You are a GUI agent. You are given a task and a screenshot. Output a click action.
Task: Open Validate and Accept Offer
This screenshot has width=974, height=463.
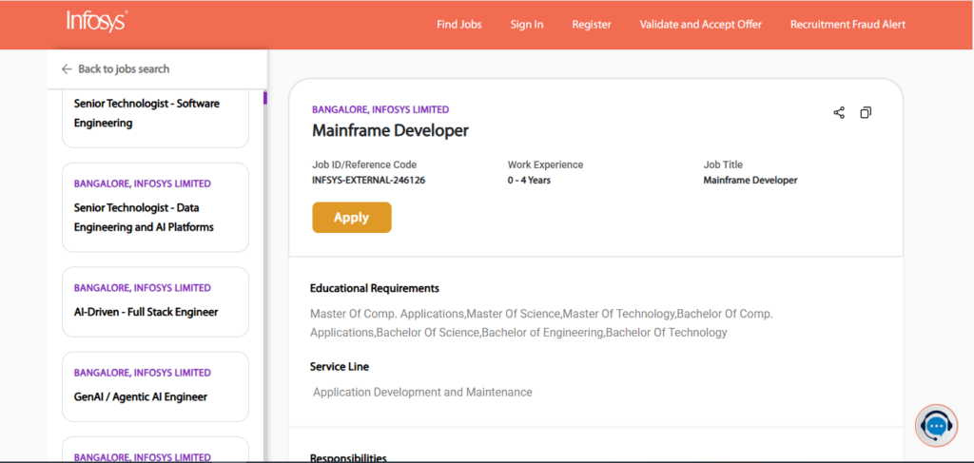(701, 24)
